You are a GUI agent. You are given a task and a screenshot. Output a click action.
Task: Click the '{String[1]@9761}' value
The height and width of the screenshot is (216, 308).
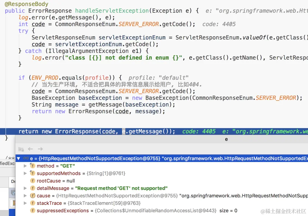(x=106, y=173)
